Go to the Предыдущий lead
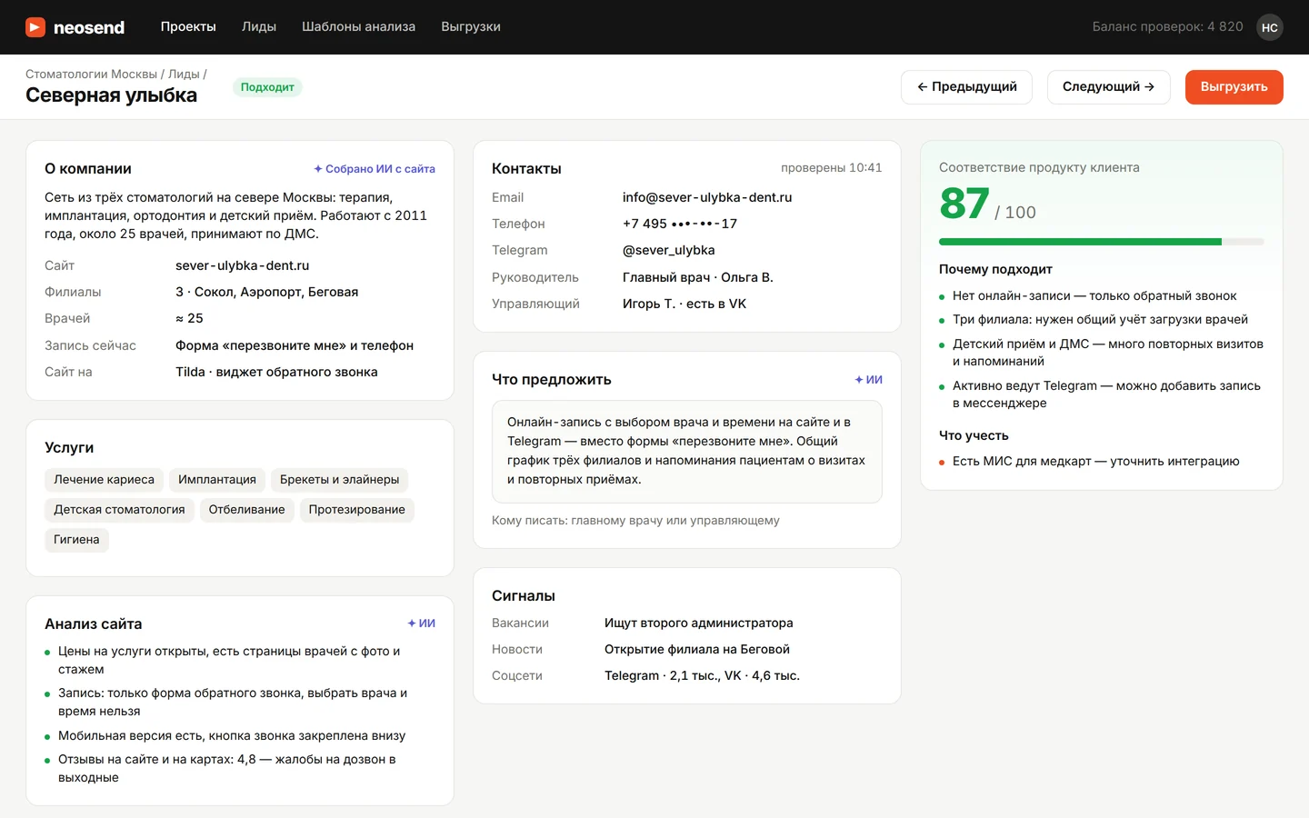Viewport: 1309px width, 818px height. (x=966, y=87)
